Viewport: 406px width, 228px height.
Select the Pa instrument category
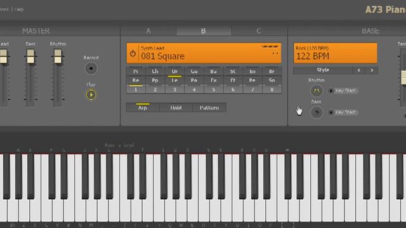pos(194,80)
